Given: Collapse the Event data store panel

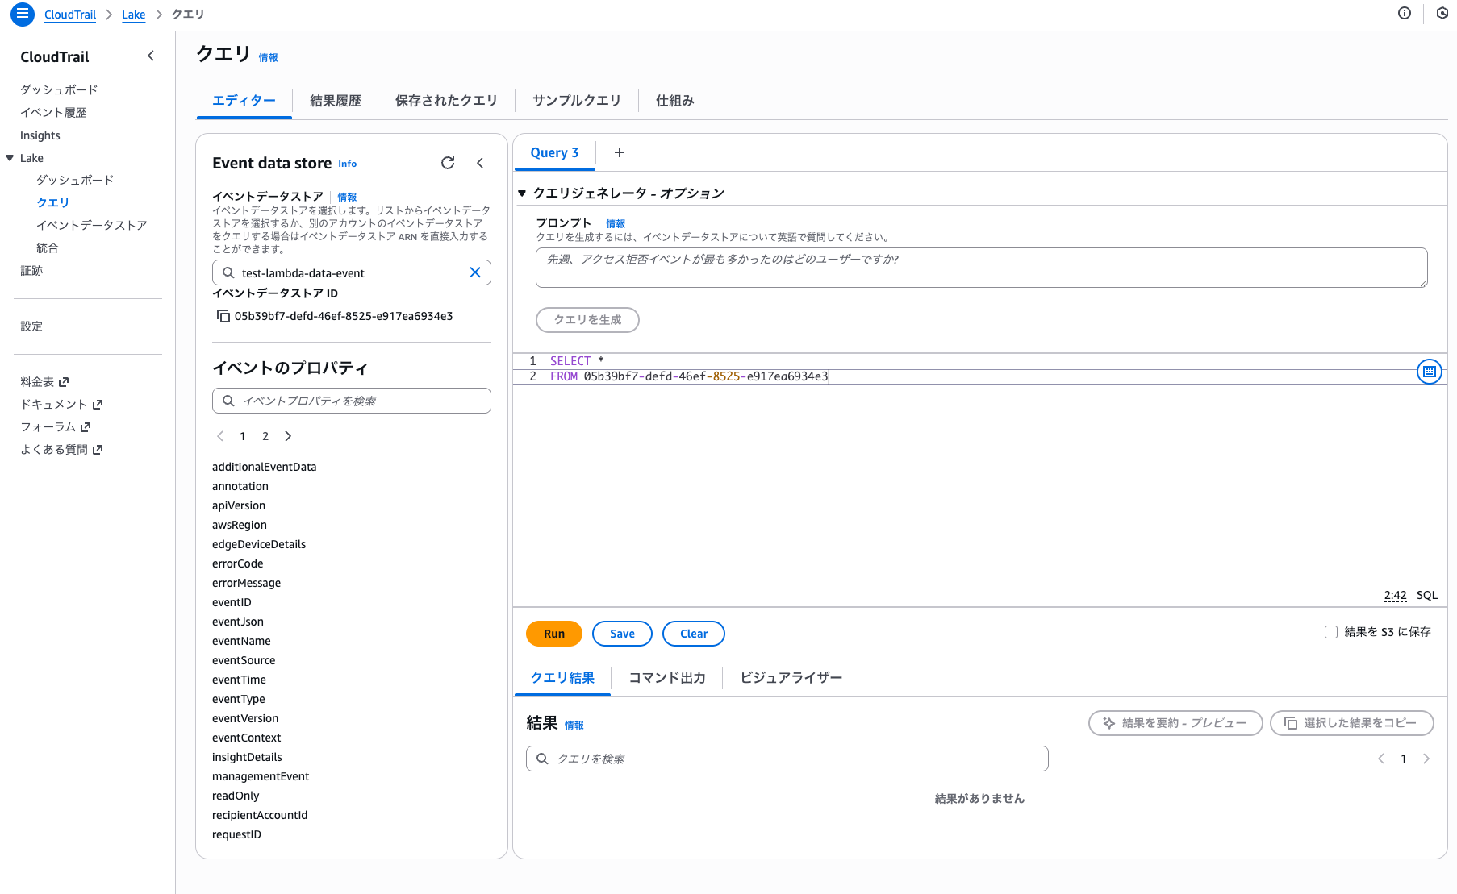Looking at the screenshot, I should pyautogui.click(x=480, y=163).
